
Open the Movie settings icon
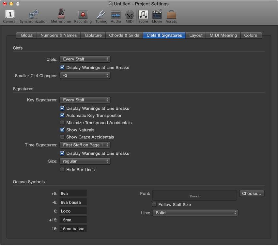(x=157, y=15)
